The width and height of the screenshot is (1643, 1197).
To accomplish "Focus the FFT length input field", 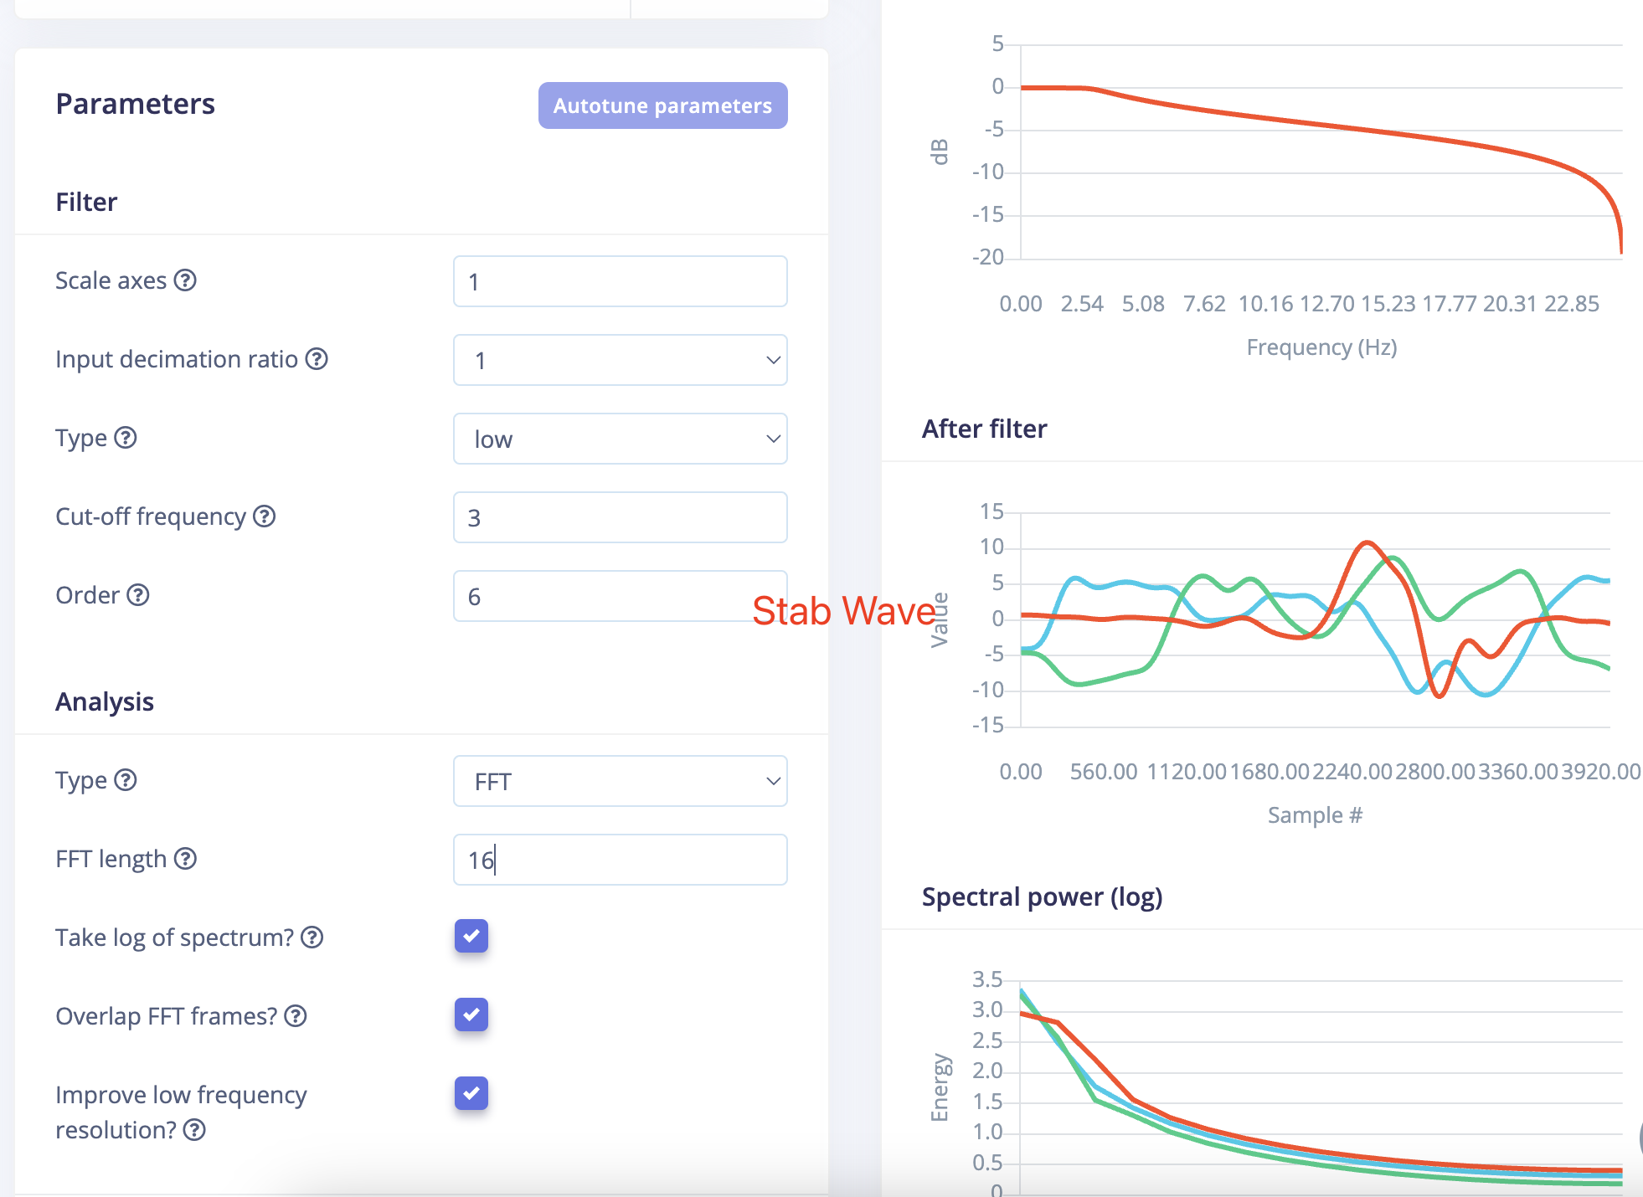I will [x=621, y=860].
